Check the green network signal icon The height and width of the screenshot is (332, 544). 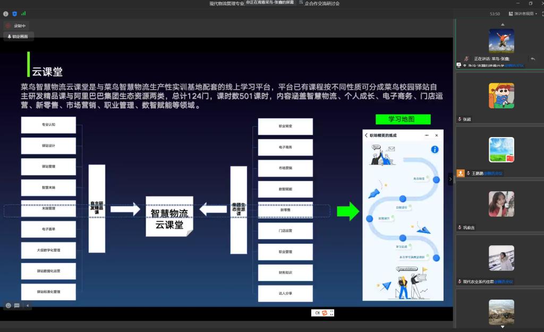point(23,14)
